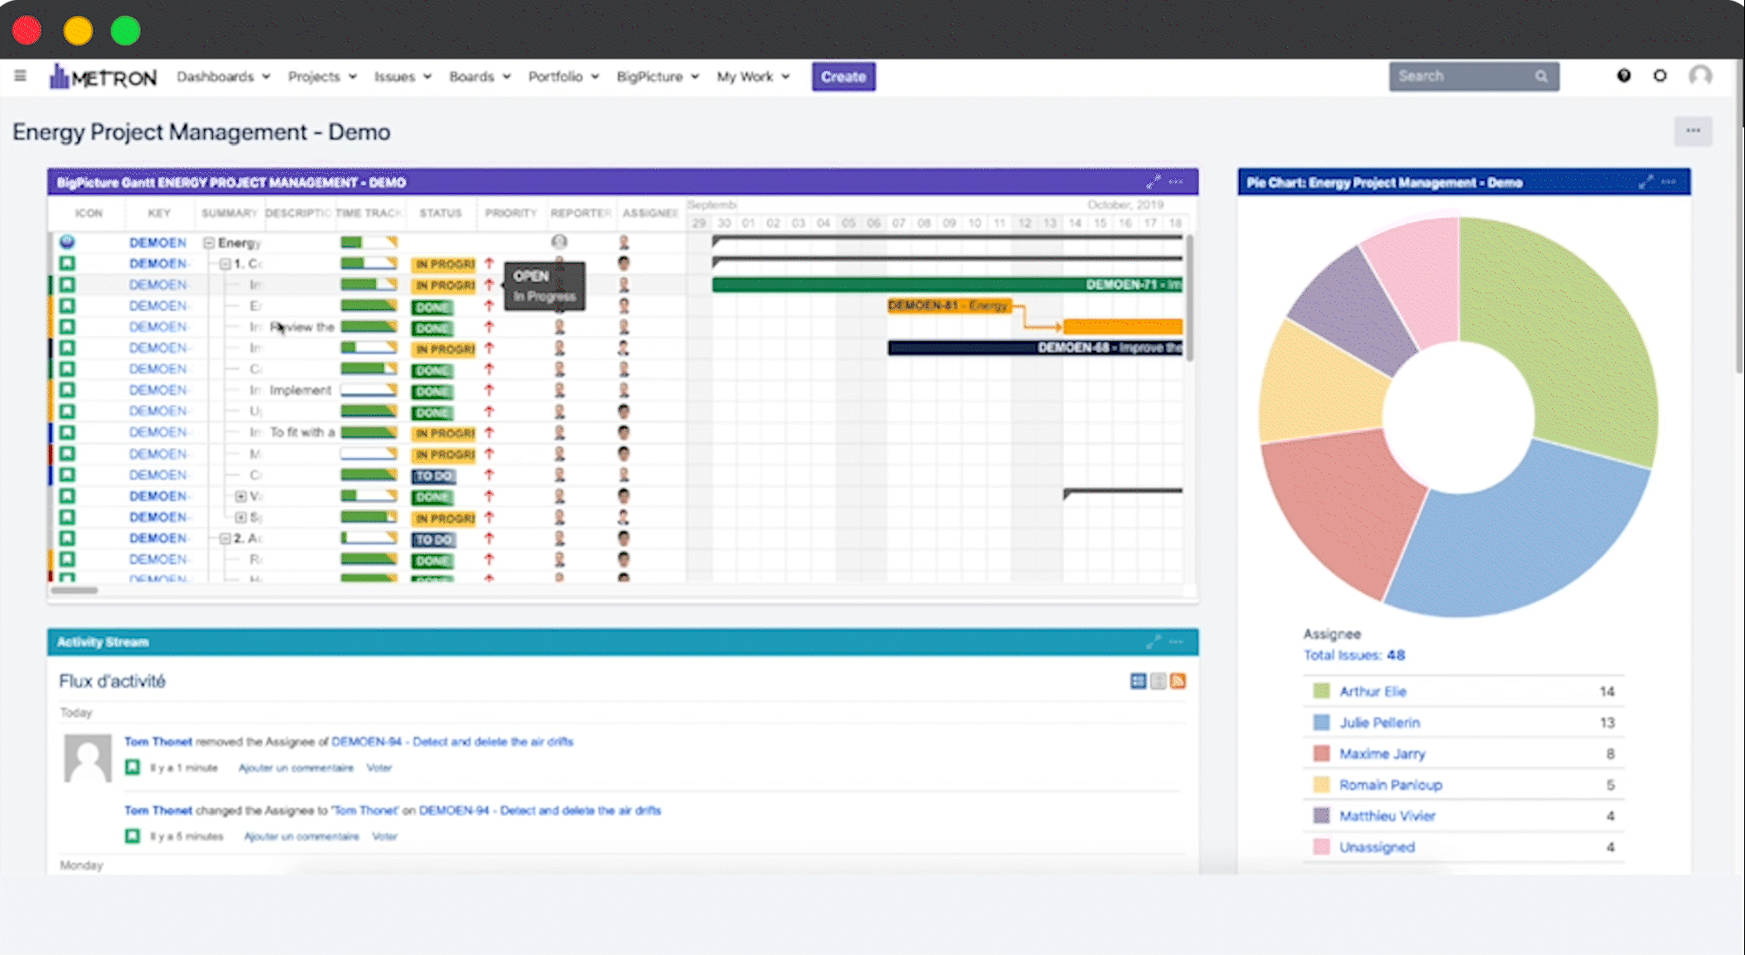This screenshot has width=1745, height=955.
Task: Click the Gantt horizontal scrollbar
Action: pos(74,591)
